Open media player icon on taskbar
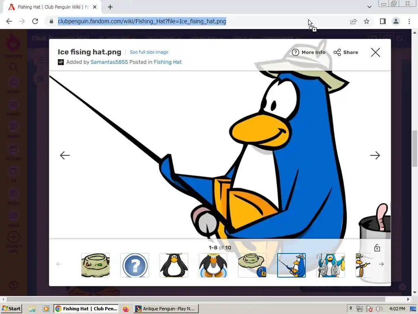Image resolution: width=418 pixels, height=314 pixels. (46, 309)
